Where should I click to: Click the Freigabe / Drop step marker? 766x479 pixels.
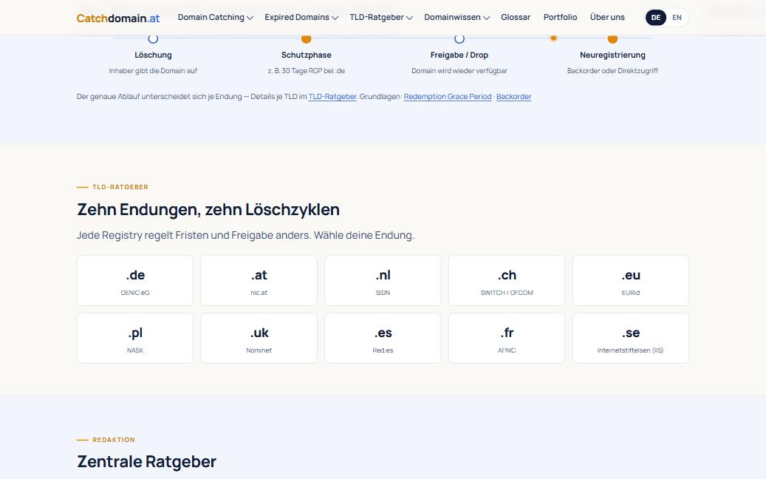[459, 38]
